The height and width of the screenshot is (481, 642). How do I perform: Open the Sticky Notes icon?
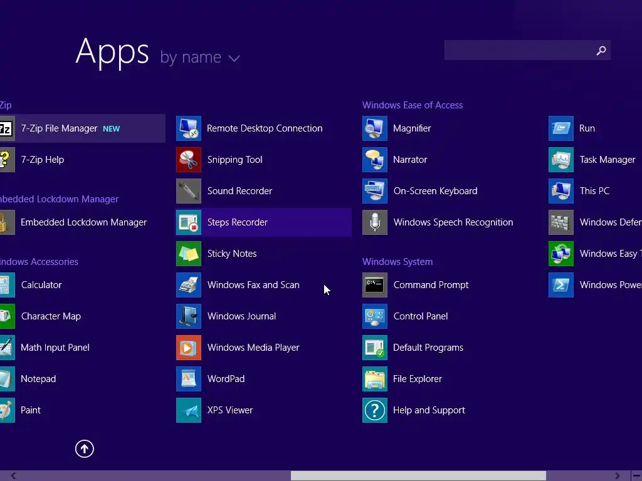click(188, 254)
